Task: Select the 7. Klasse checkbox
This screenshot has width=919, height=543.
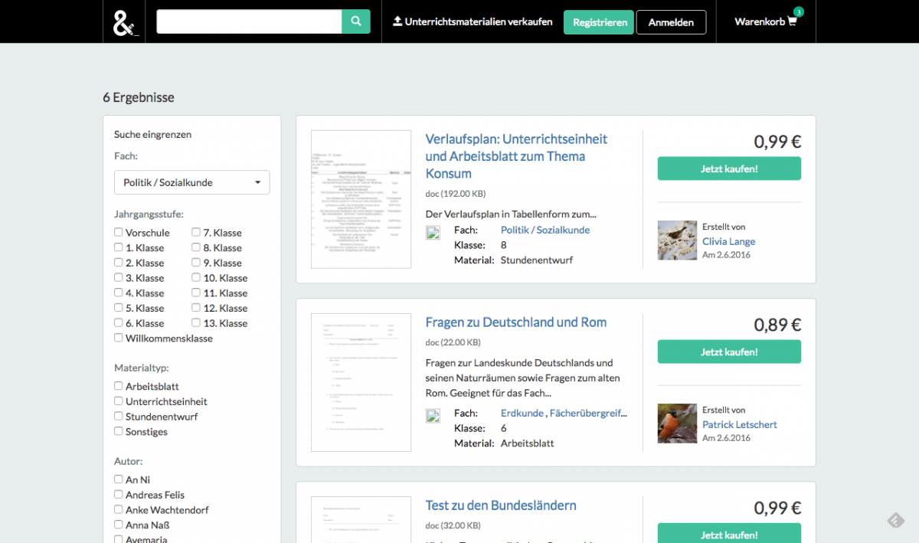Action: tap(196, 232)
